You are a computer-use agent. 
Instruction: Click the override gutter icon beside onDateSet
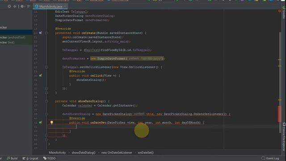41,122
